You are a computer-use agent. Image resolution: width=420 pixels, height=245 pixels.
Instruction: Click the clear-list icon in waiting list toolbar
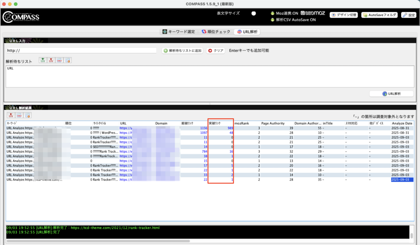tap(68, 60)
